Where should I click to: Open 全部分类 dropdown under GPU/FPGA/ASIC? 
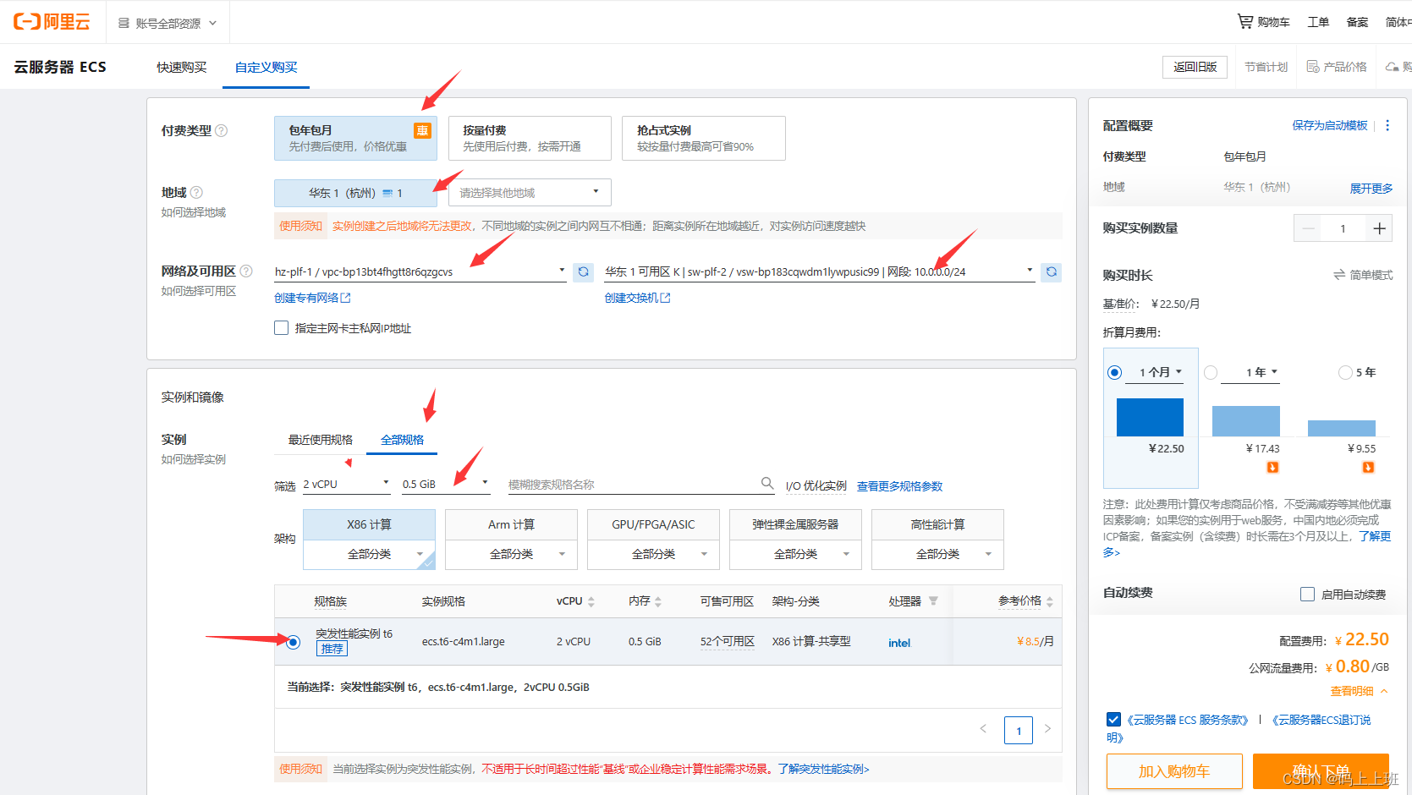(653, 554)
